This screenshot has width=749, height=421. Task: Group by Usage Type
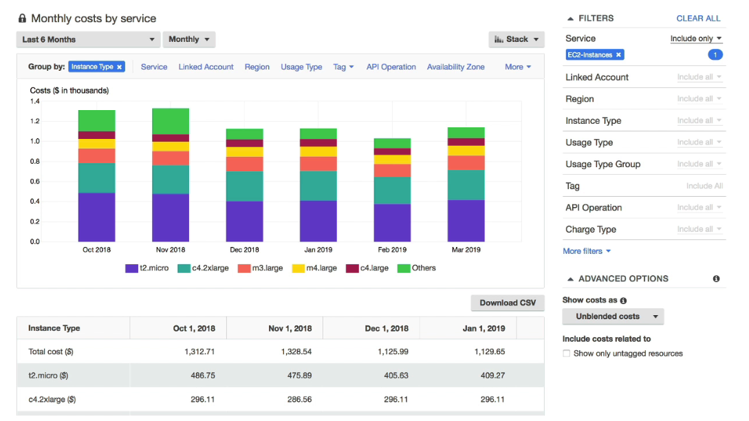coord(301,67)
